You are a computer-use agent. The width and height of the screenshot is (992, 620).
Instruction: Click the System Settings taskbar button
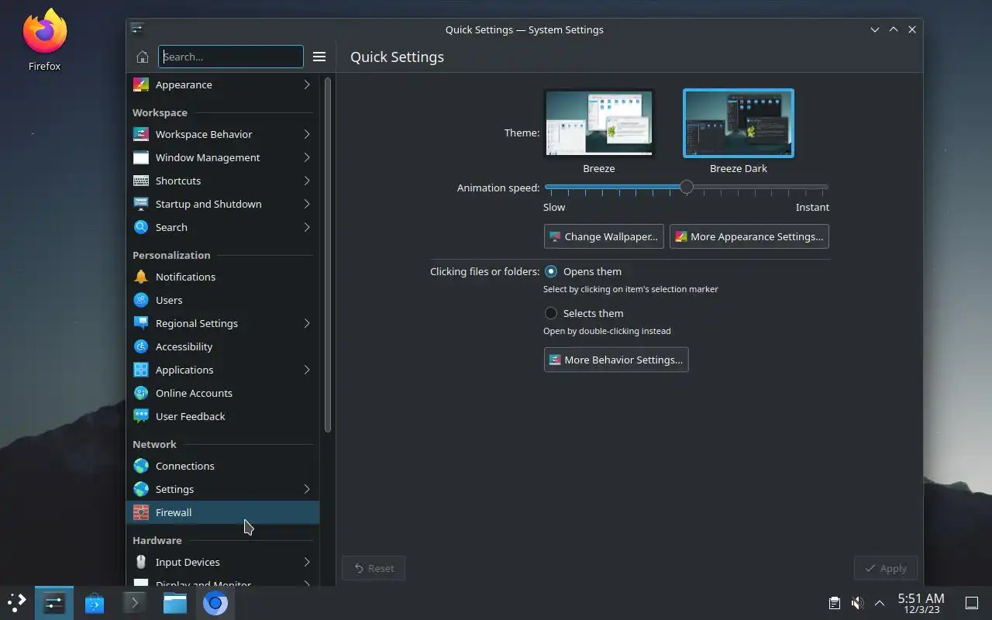point(54,602)
